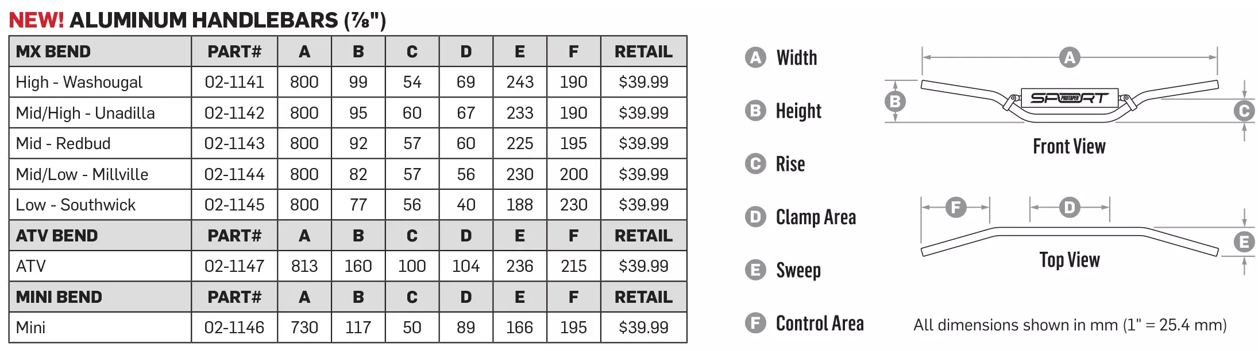Select part number 02-1141 in the table
This screenshot has width=1258, height=351.
(x=234, y=82)
